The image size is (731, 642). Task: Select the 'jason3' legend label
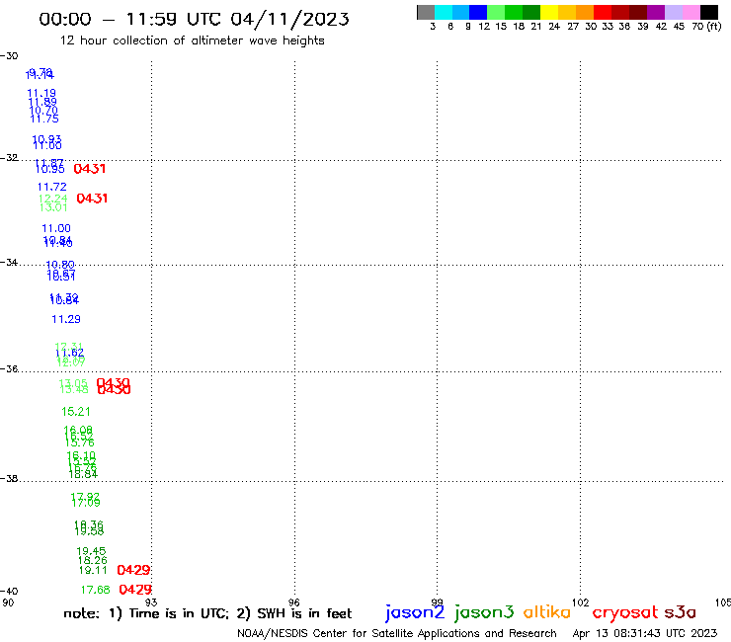pyautogui.click(x=484, y=612)
